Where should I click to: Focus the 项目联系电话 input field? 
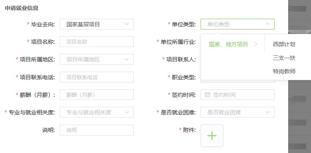click(96, 77)
